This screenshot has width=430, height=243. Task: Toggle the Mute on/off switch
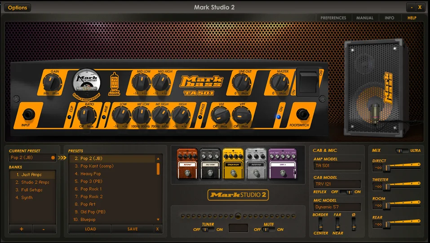[x=269, y=229]
